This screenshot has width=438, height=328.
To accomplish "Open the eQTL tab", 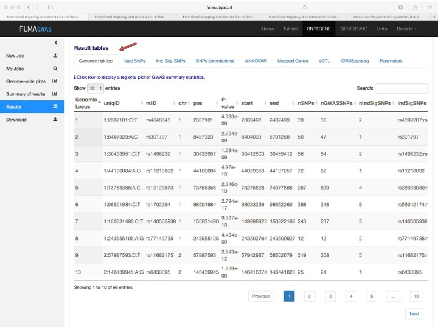I will pos(324,61).
